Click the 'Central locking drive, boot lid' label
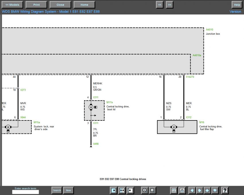The image size is (244, 195). [118, 108]
